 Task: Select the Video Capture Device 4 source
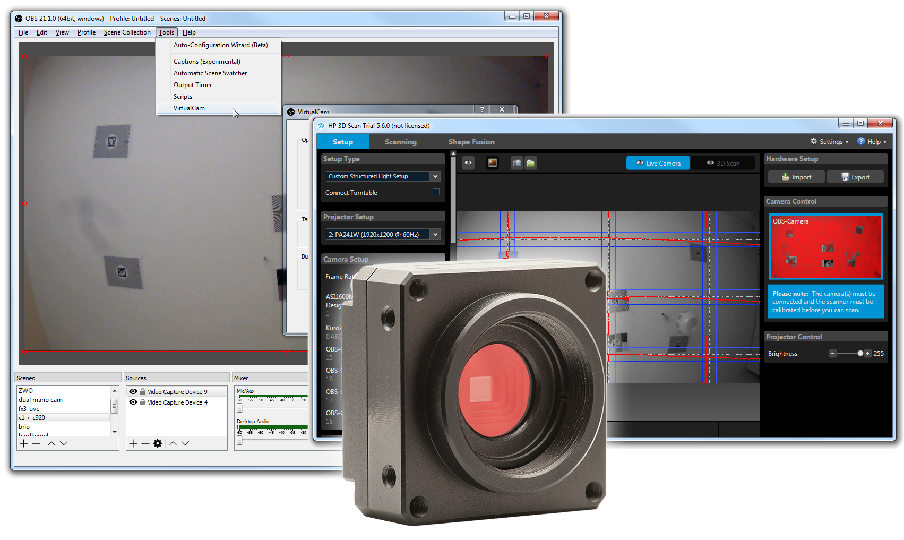coord(177,402)
